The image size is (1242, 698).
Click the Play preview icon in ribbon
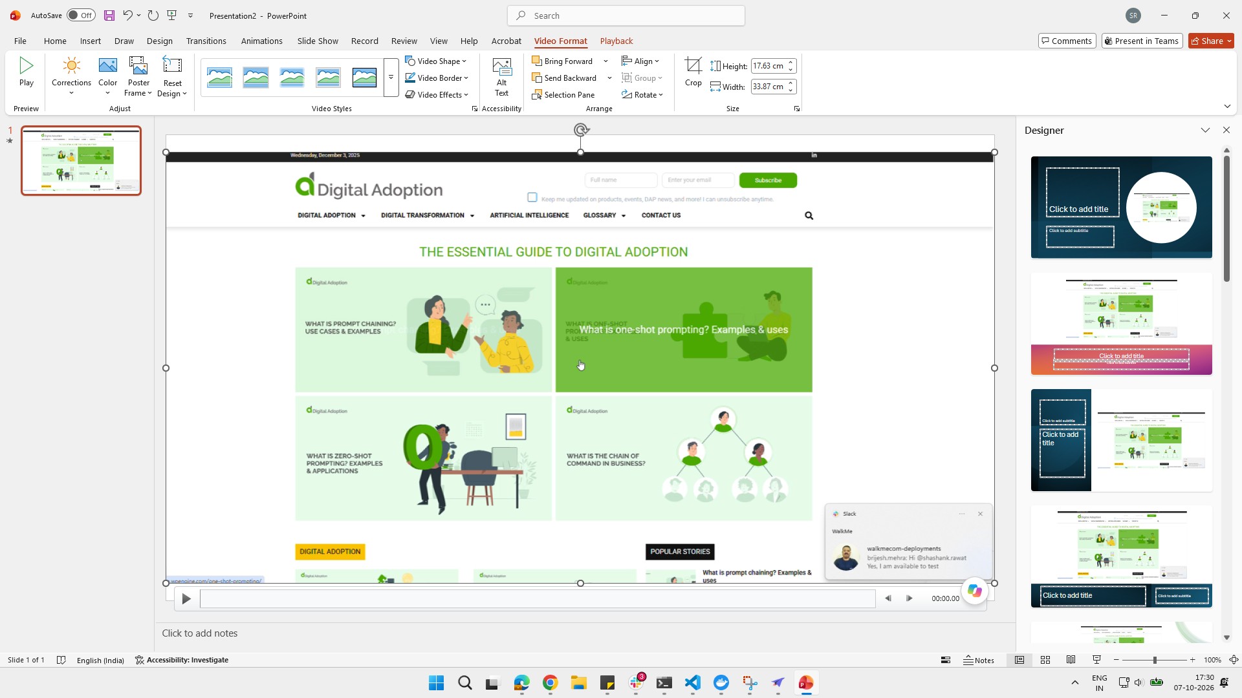26,71
